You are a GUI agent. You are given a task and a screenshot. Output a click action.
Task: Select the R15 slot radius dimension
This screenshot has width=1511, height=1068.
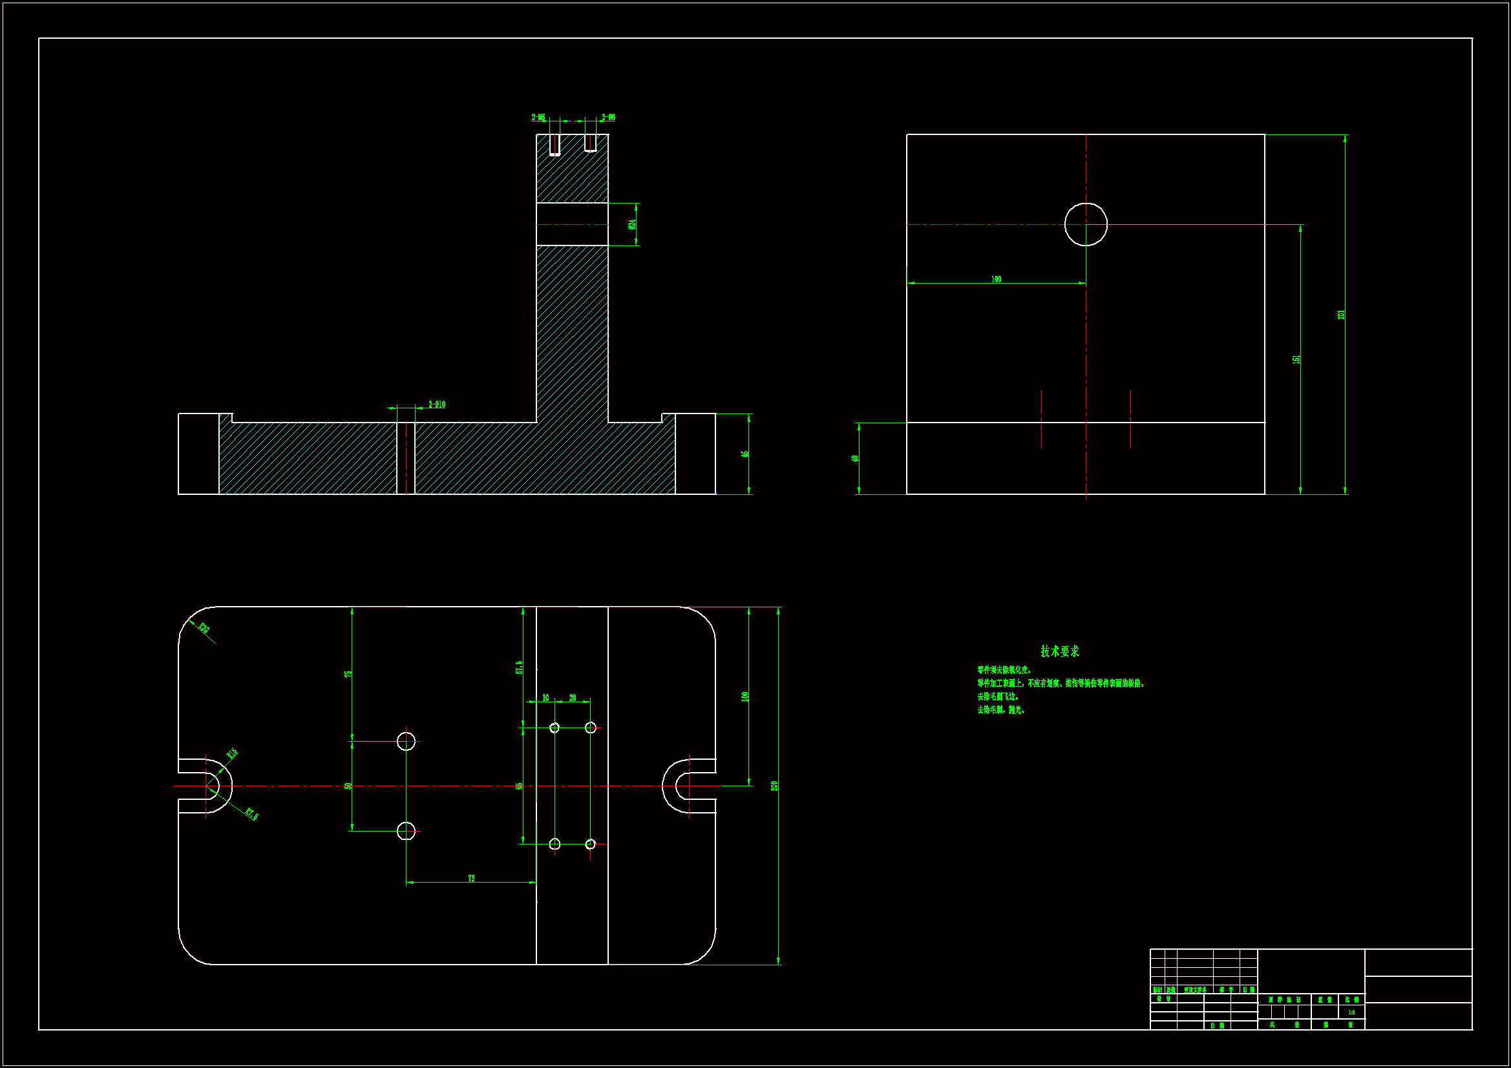(232, 754)
